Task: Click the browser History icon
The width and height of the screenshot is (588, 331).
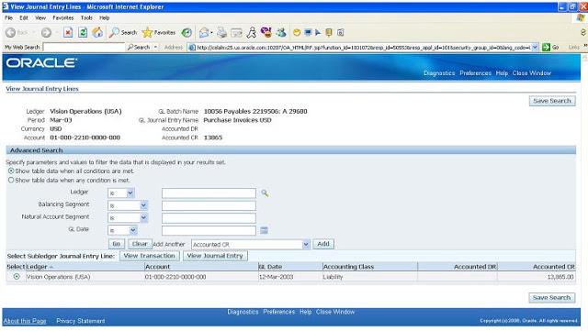Action: click(187, 33)
